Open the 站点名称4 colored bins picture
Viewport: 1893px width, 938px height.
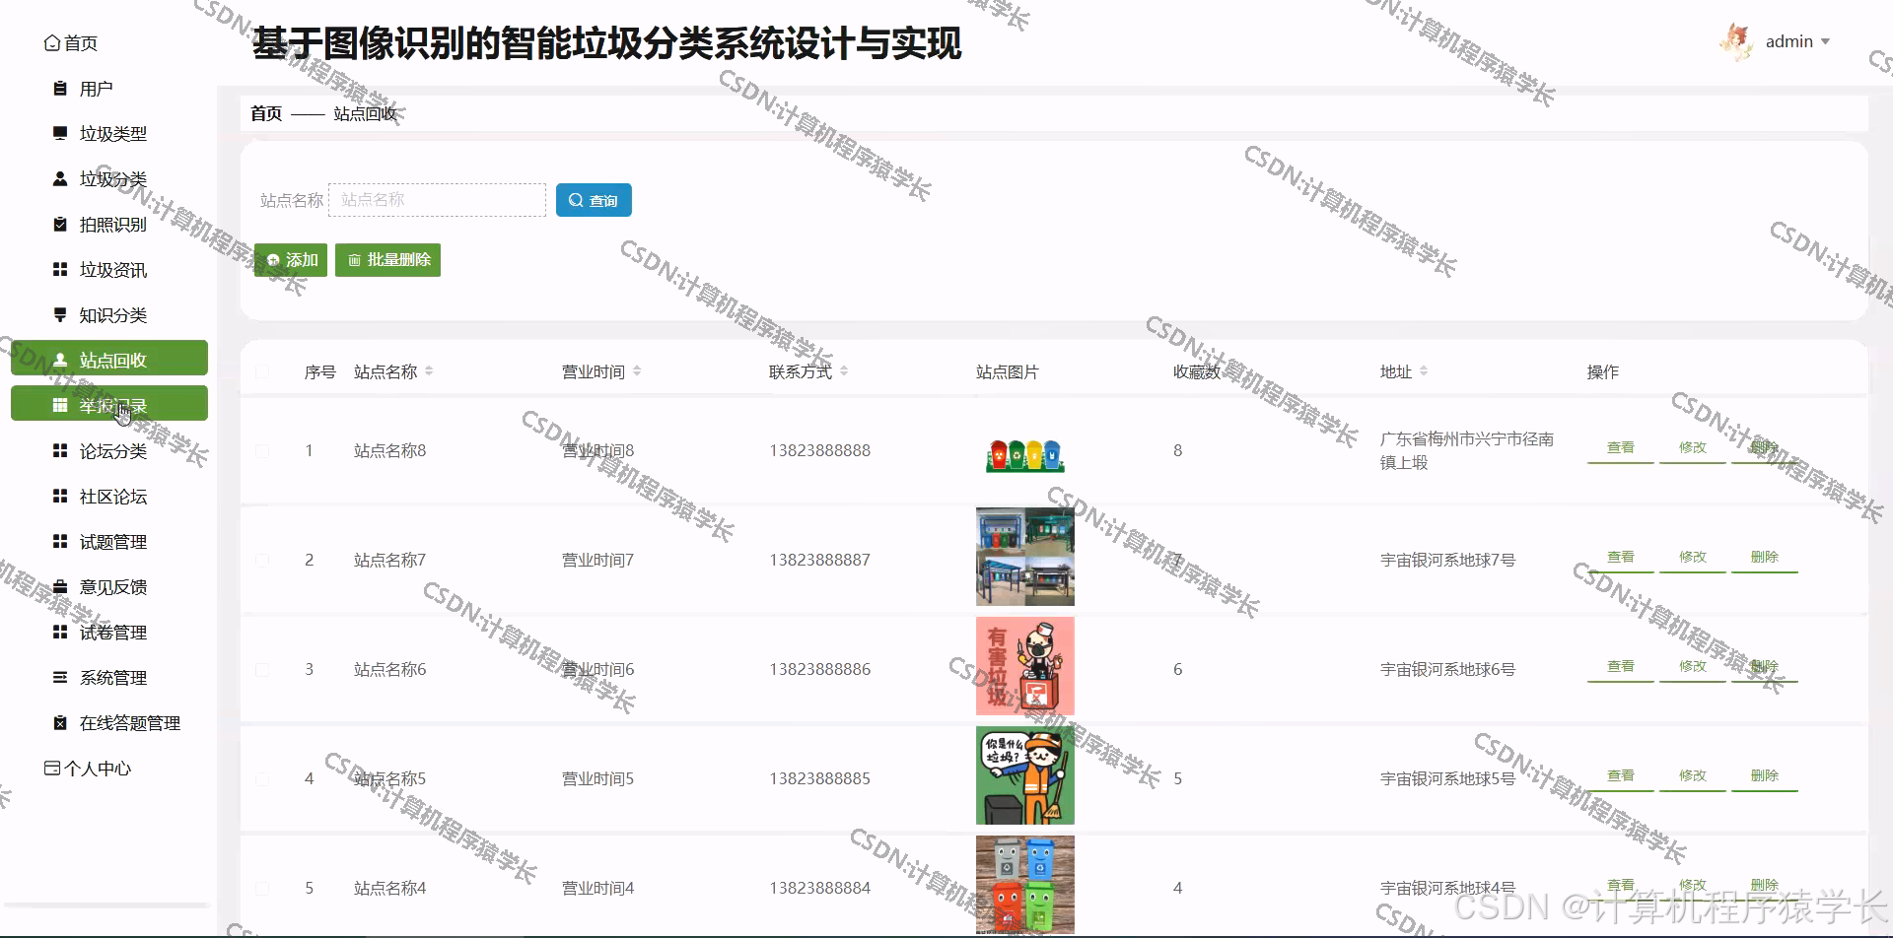[x=1025, y=884]
